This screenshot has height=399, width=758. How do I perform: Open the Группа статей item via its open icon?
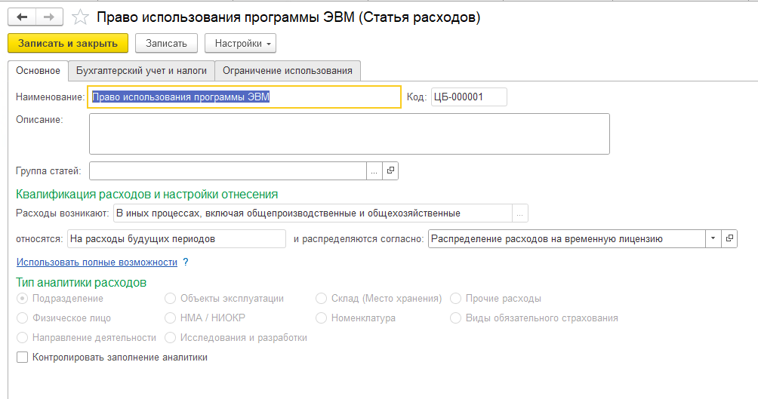click(390, 171)
